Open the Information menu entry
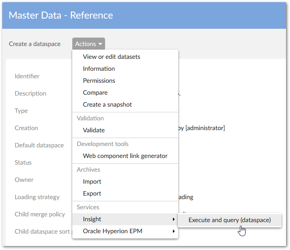 click(x=99, y=69)
